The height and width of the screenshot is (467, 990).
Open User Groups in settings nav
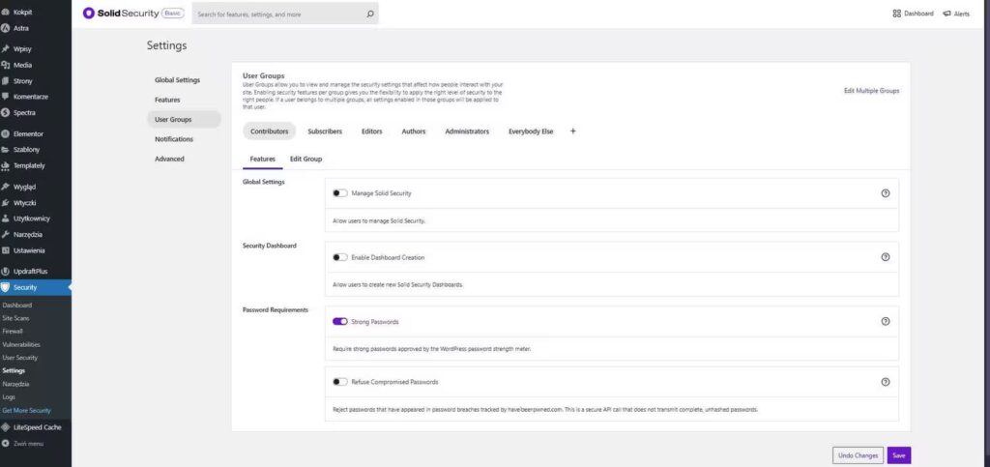(184, 119)
